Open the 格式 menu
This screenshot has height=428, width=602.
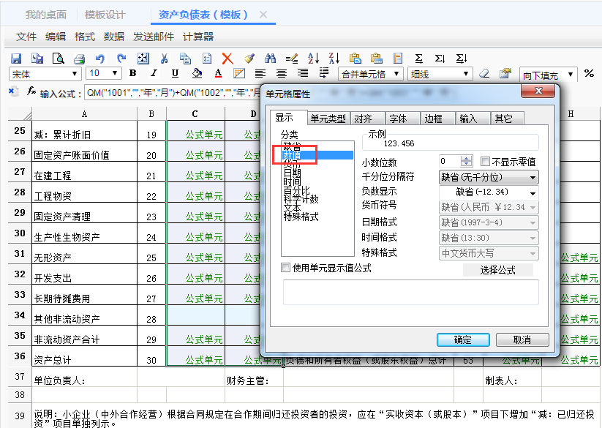point(84,37)
